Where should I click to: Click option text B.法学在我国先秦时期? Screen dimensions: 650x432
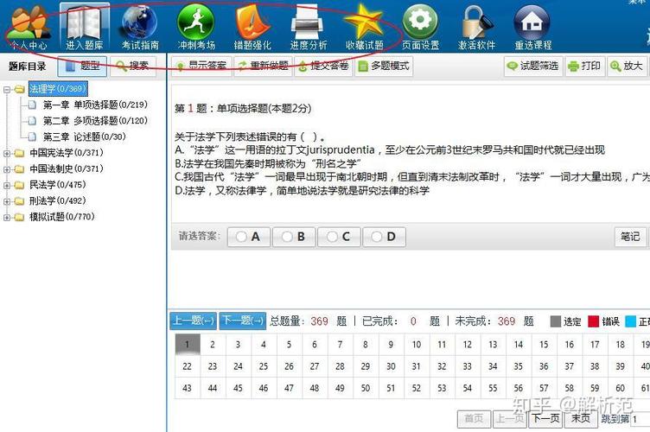point(268,163)
